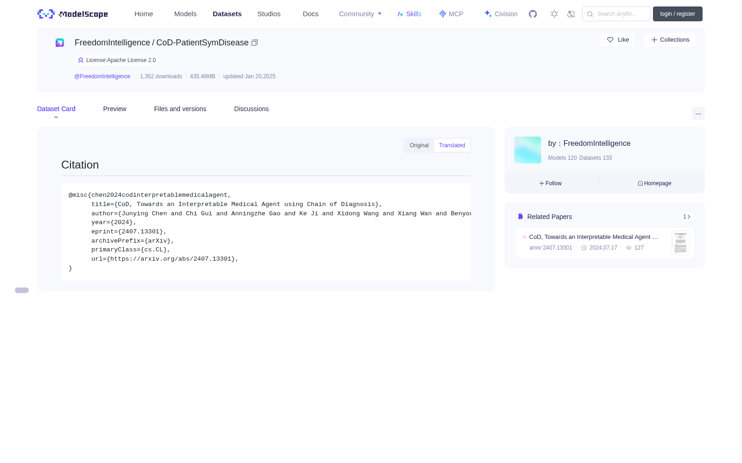Viewport: 742px width, 463px height.
Task: Switch to the Discussions tab
Action: coord(251,109)
